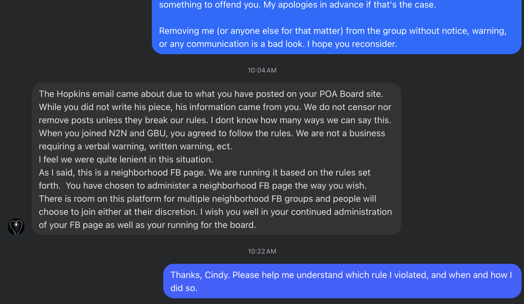Click the 'Thanks, Cindy' blue message bubble
This screenshot has width=524, height=304.
(342, 281)
